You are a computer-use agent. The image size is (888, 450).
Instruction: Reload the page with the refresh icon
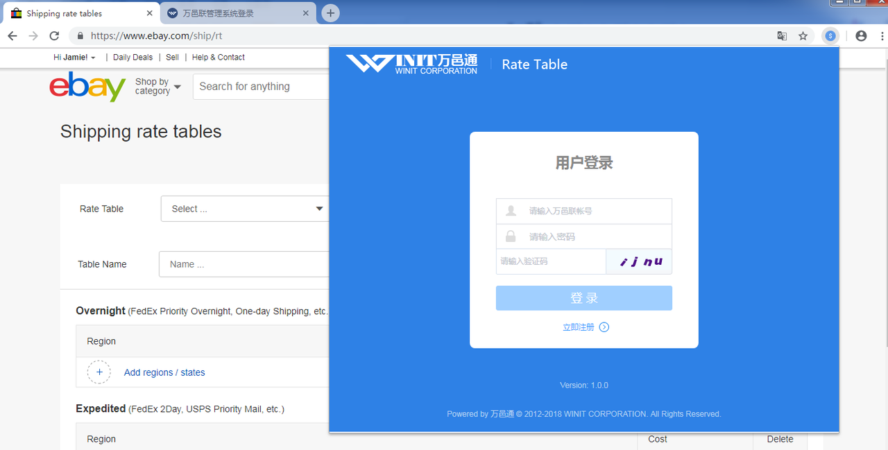click(54, 36)
